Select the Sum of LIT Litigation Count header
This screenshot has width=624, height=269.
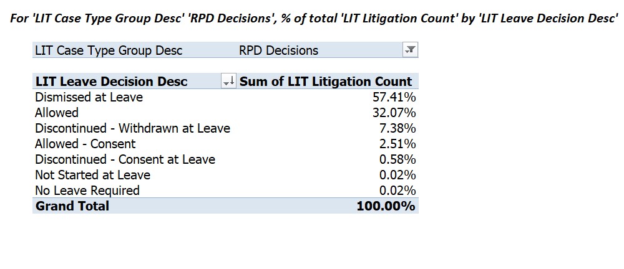coord(326,82)
